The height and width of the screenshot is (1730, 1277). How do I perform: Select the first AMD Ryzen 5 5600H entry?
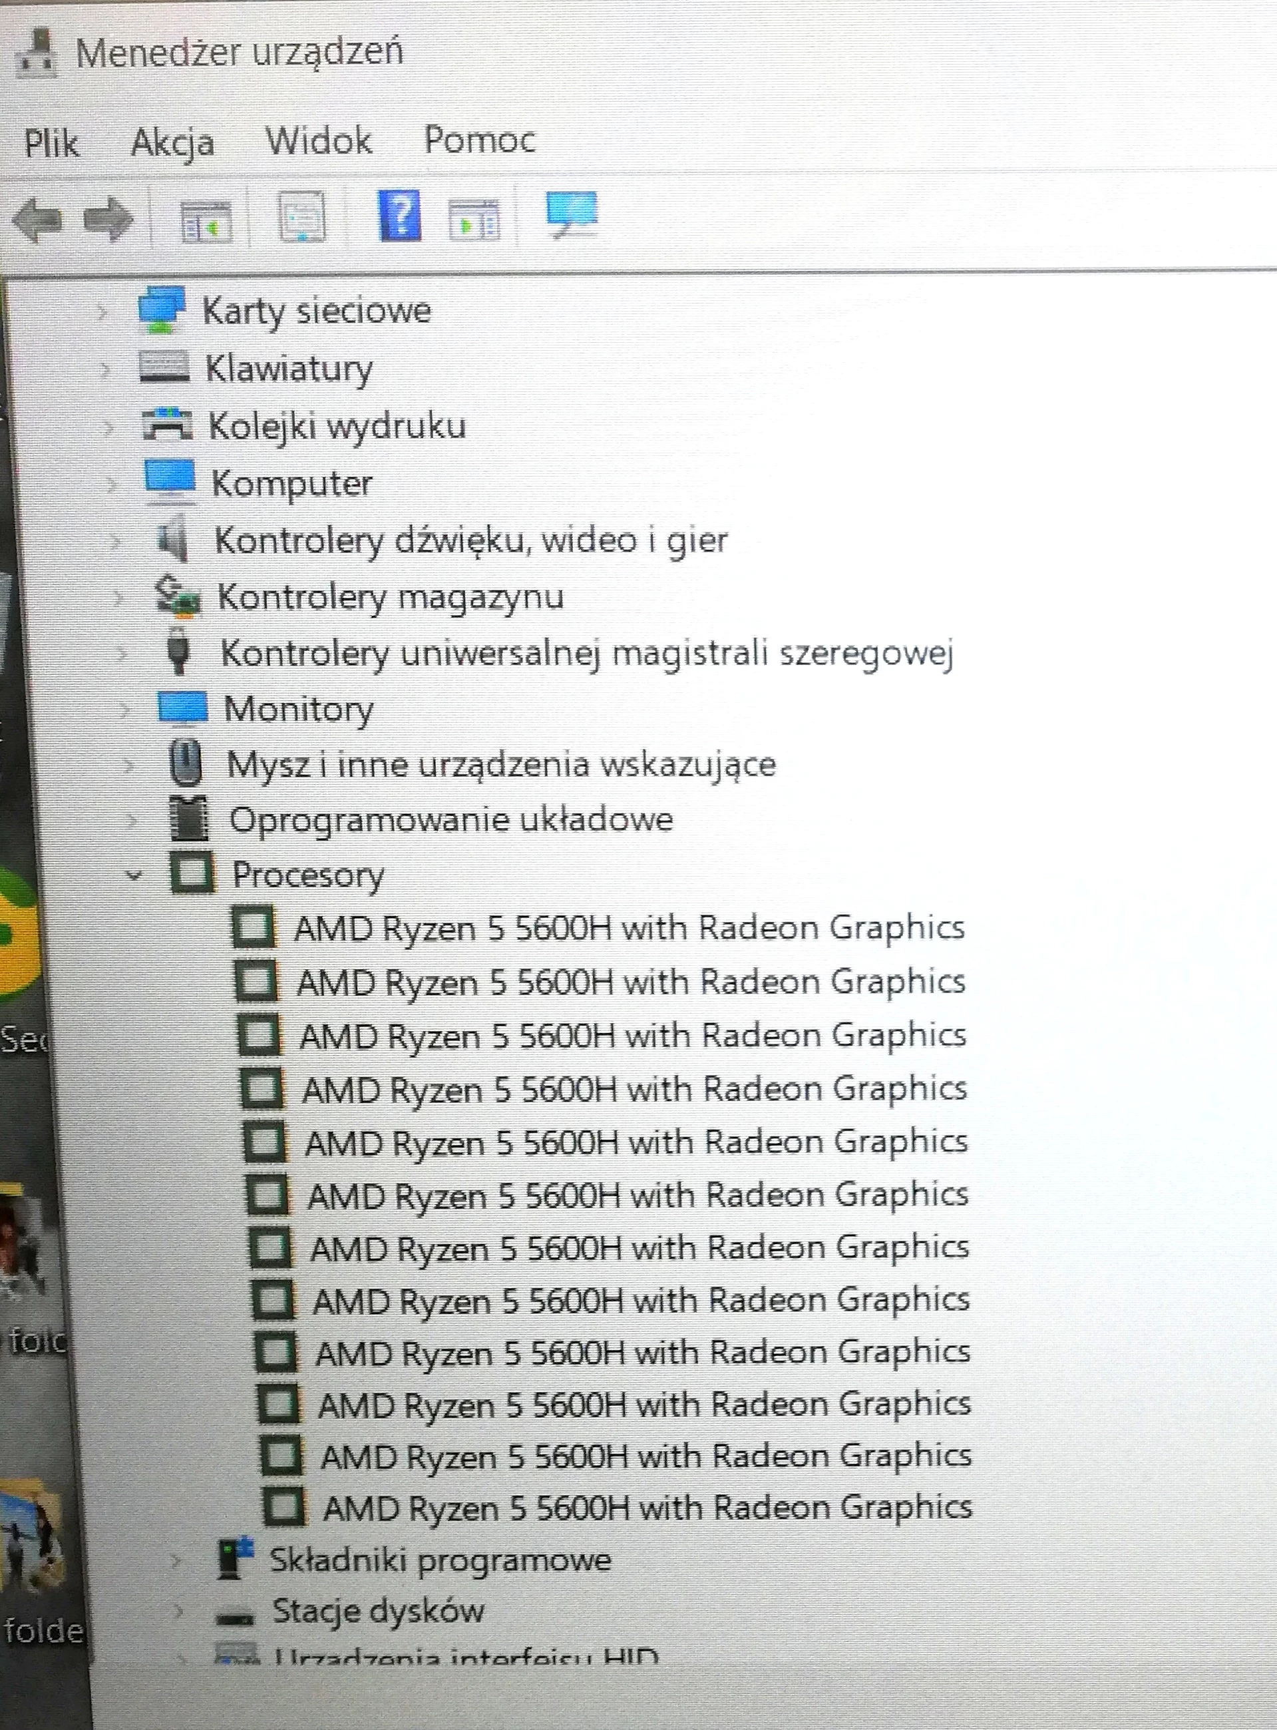point(630,928)
